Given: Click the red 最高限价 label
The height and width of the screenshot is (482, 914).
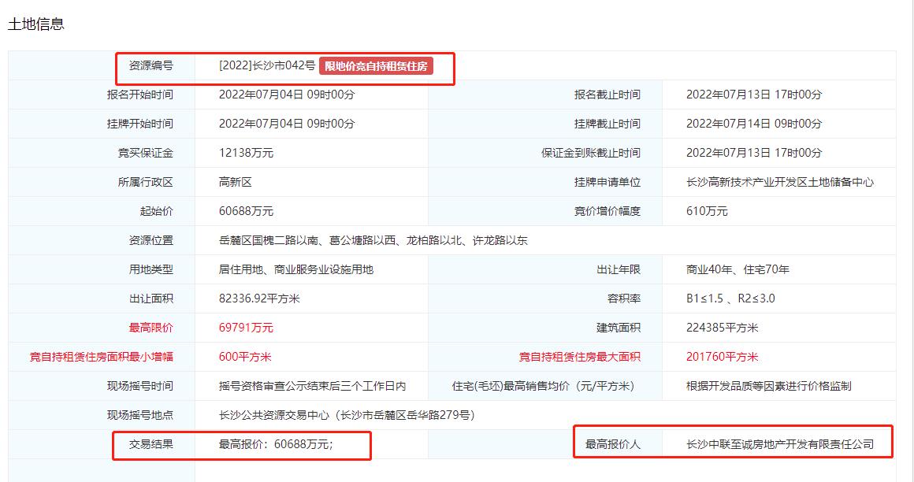Looking at the screenshot, I should click(151, 328).
